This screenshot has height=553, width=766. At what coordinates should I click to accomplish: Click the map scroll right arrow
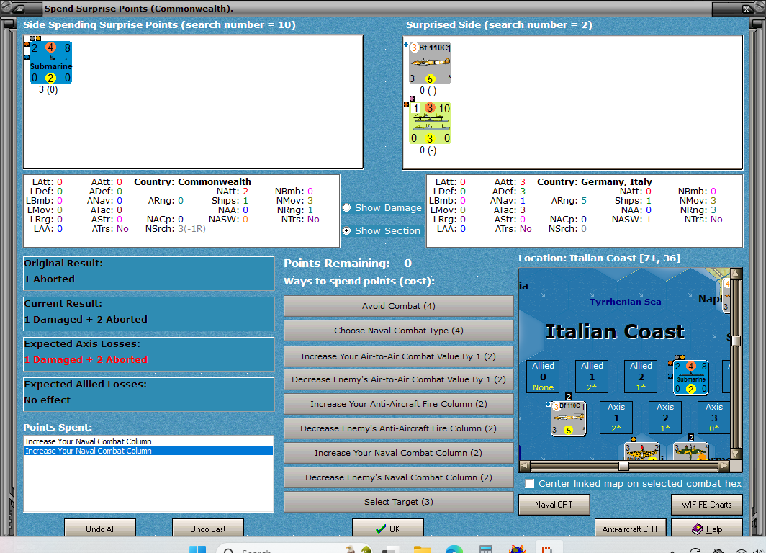click(724, 466)
